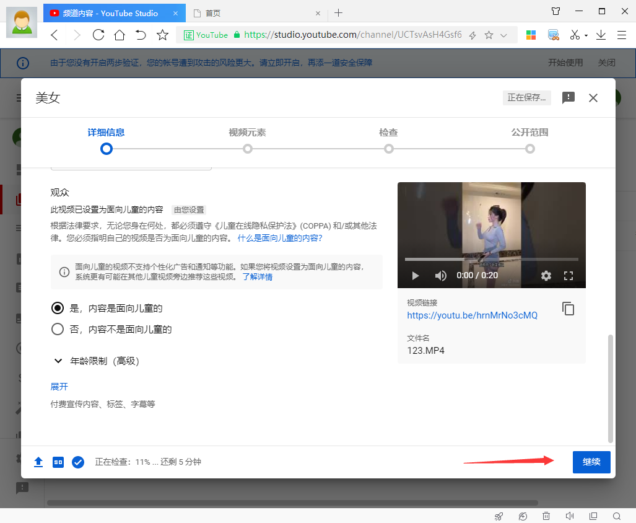This screenshot has height=523, width=636.
Task: Switch to the 首页 tab
Action: point(258,13)
